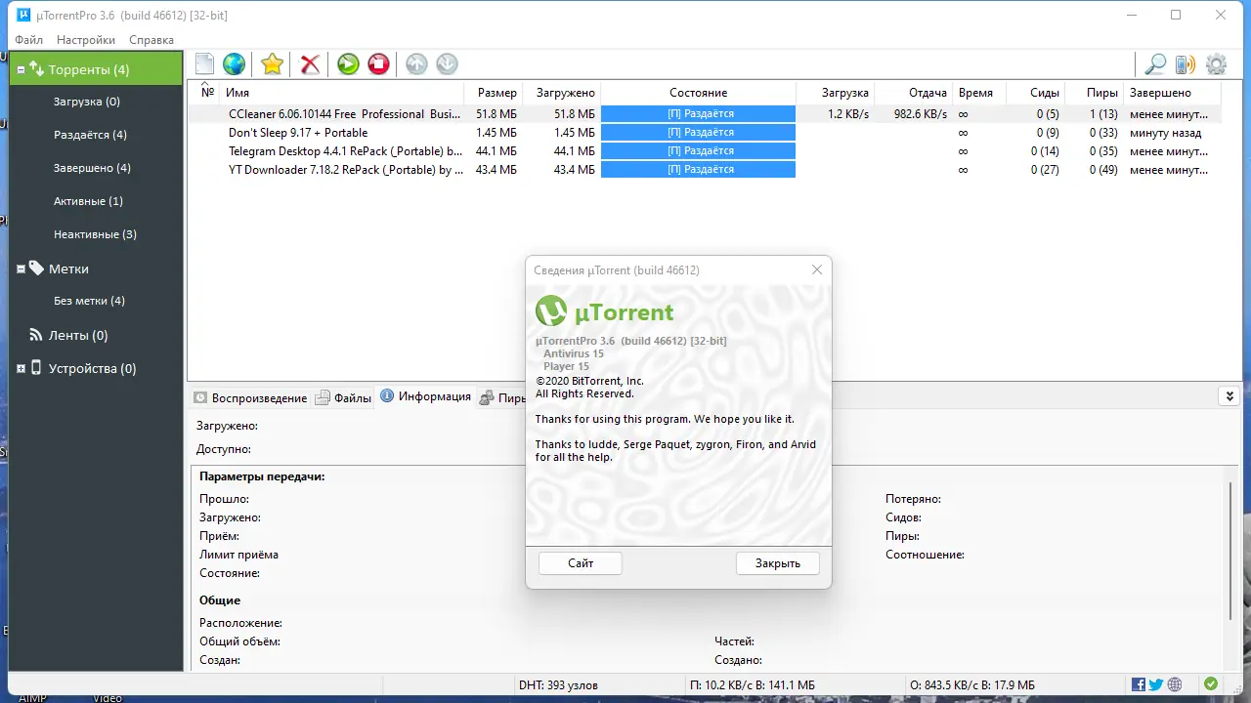Expand the detail panel via double chevron

point(1229,395)
